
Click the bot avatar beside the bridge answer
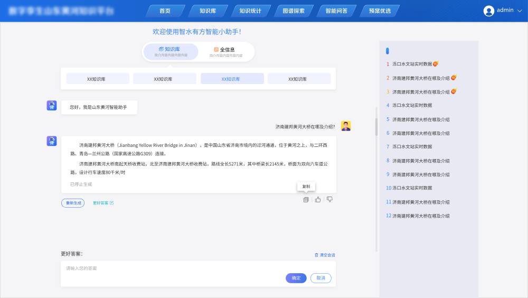point(52,141)
